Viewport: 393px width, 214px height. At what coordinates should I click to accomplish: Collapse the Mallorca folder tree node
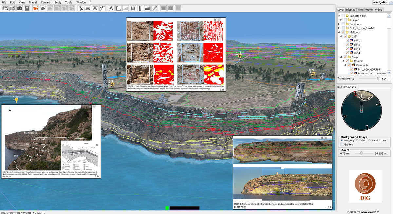coord(339,32)
